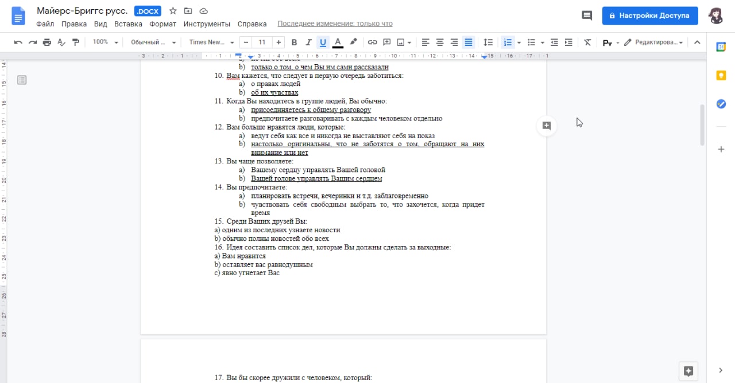Toggle italic formatting

point(308,42)
